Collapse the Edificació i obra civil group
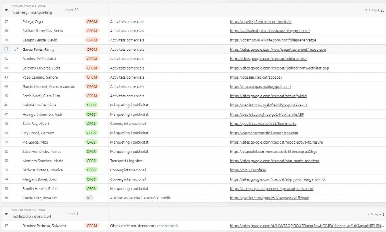The image size is (386, 232). coord(6,214)
